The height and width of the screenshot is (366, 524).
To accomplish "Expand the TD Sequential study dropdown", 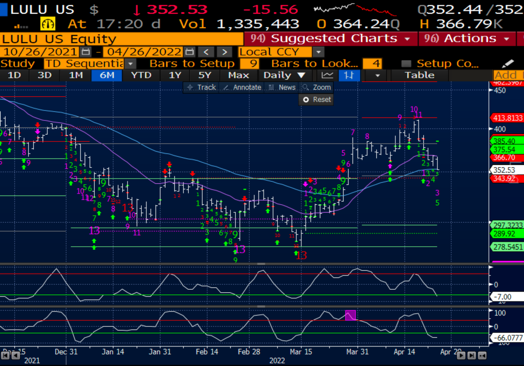I will tap(130, 63).
